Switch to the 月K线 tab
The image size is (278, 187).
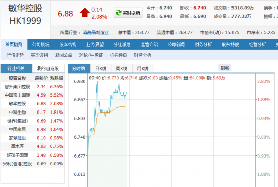click(x=143, y=68)
